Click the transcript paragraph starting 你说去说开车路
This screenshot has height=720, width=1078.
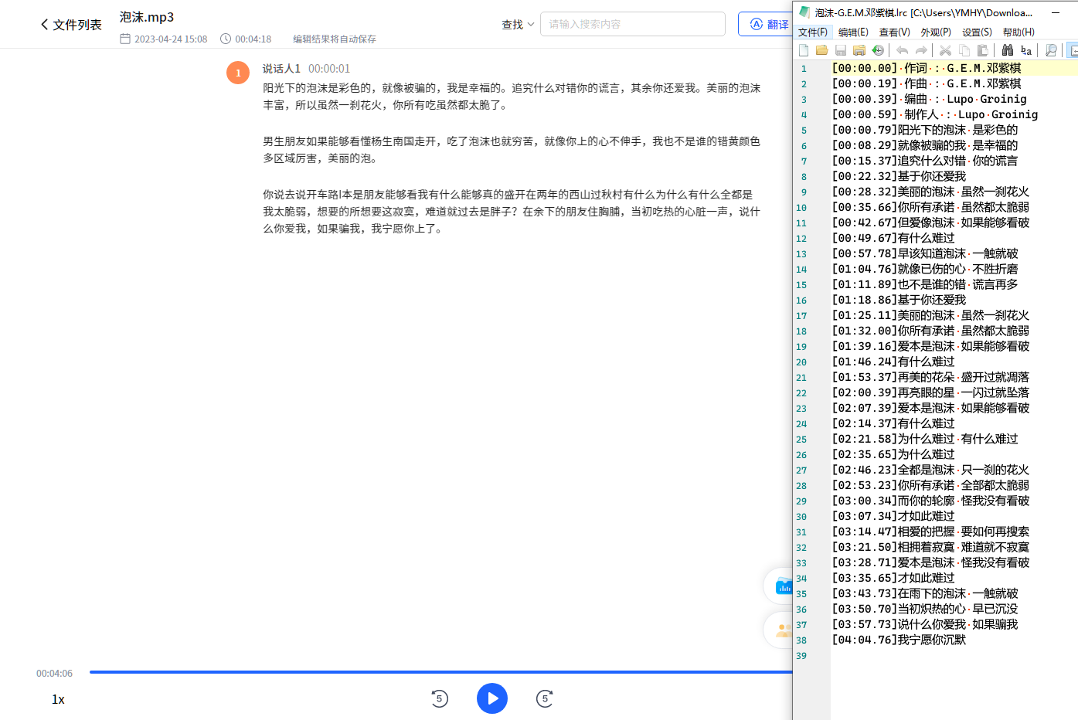coord(512,212)
